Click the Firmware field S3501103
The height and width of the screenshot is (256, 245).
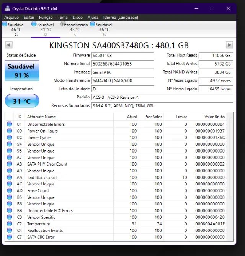[x=122, y=56]
